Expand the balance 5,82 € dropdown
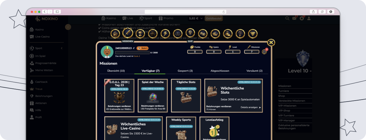This screenshot has height=140, width=366. click(x=196, y=18)
